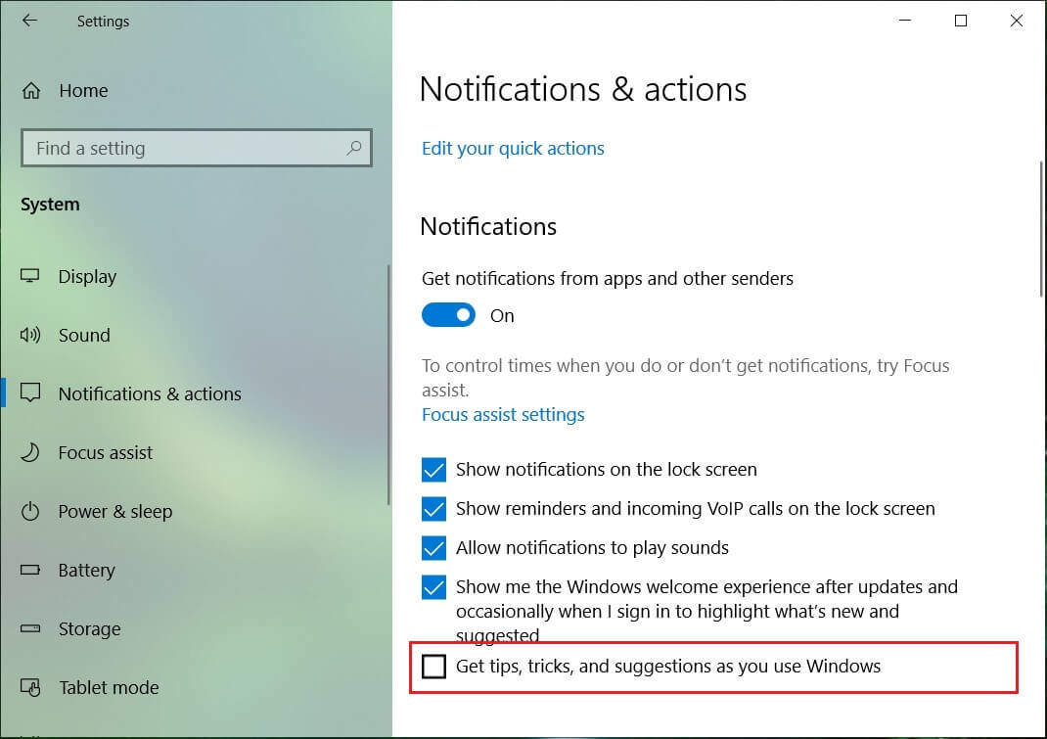Click the 'Settings' window title text
Image resolution: width=1047 pixels, height=739 pixels.
[103, 22]
